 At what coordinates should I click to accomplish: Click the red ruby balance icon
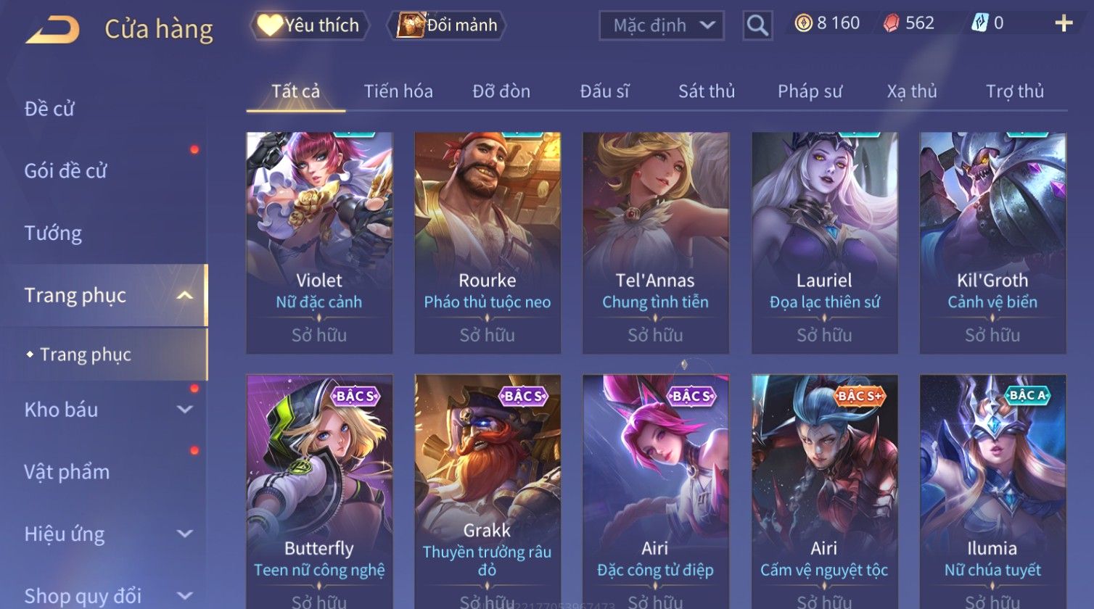click(x=890, y=24)
